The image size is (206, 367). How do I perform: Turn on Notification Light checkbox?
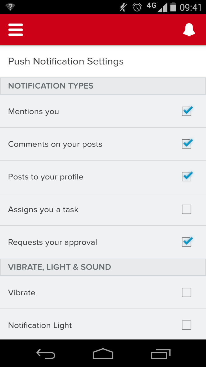(x=187, y=325)
